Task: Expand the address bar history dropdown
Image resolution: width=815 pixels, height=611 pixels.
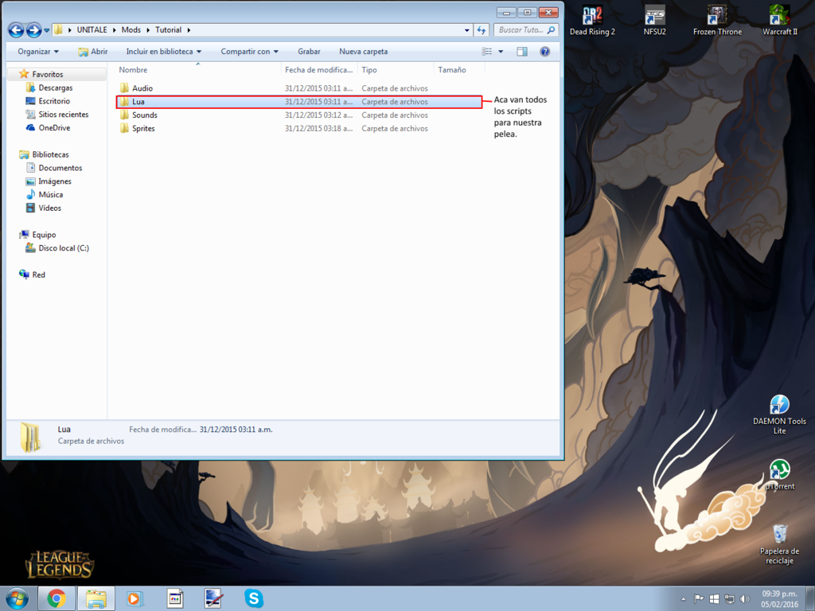Action: coord(466,30)
